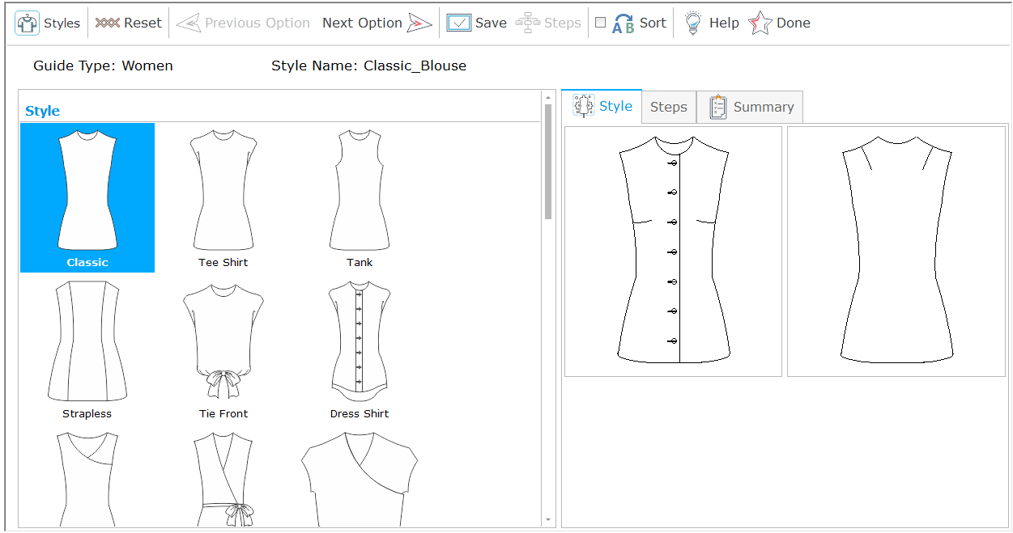The image size is (1013, 533).
Task: Click the Style tab dress-form icon
Action: tap(584, 106)
